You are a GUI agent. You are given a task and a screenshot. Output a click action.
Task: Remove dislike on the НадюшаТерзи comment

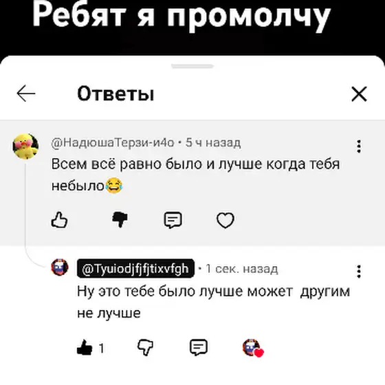pyautogui.click(x=120, y=220)
